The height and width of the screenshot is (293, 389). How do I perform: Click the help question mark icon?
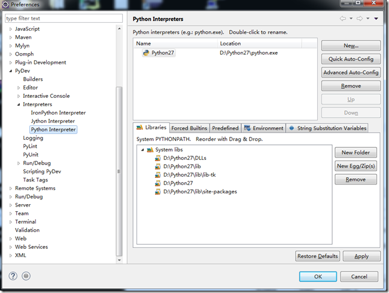pos(13,276)
